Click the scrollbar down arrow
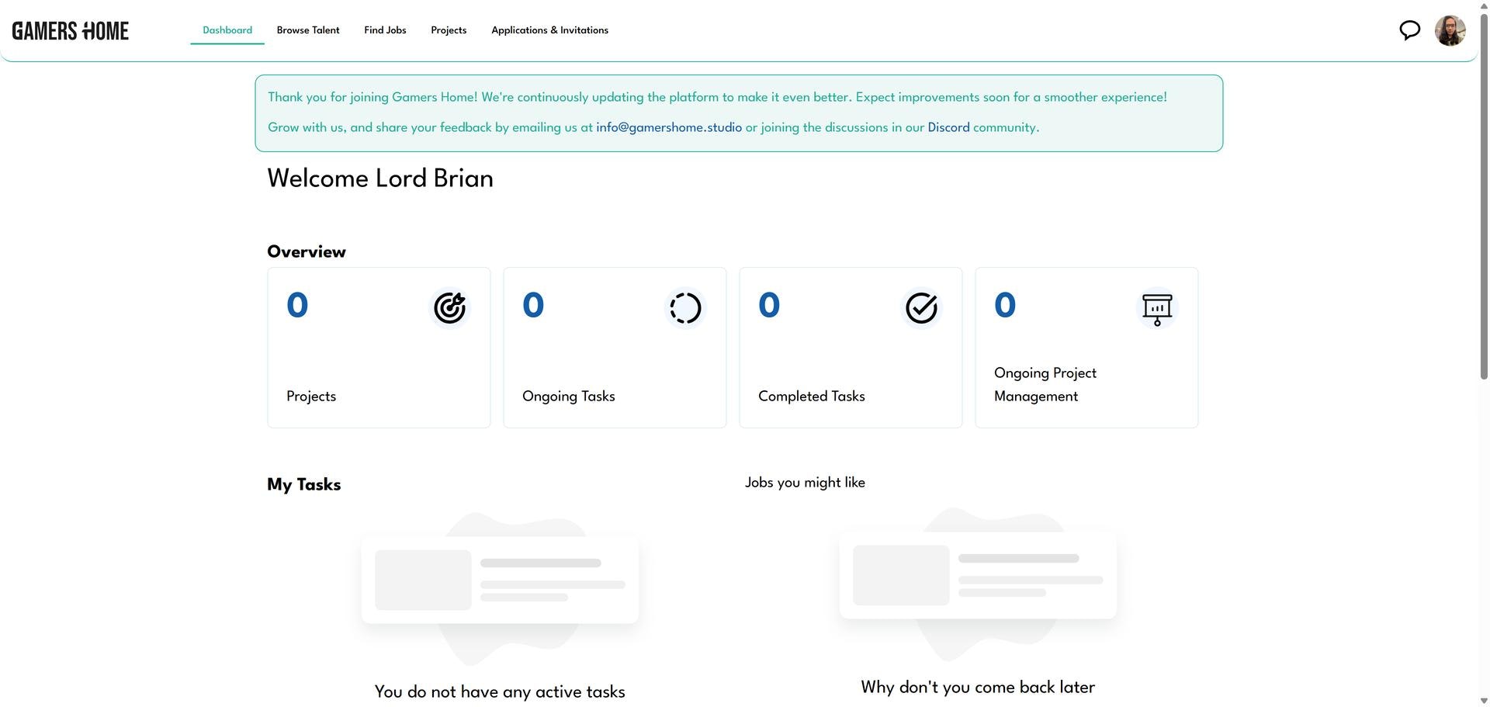This screenshot has width=1490, height=707. [1484, 701]
